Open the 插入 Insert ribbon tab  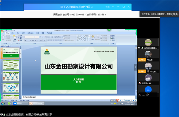click(x=13, y=33)
